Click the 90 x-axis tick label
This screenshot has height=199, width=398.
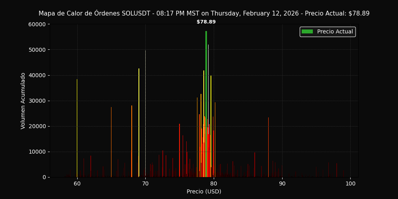(x=282, y=183)
